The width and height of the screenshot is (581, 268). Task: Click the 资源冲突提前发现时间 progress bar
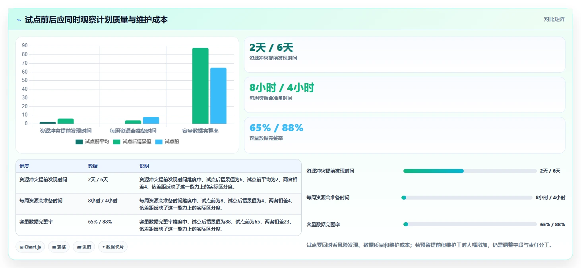(x=470, y=171)
